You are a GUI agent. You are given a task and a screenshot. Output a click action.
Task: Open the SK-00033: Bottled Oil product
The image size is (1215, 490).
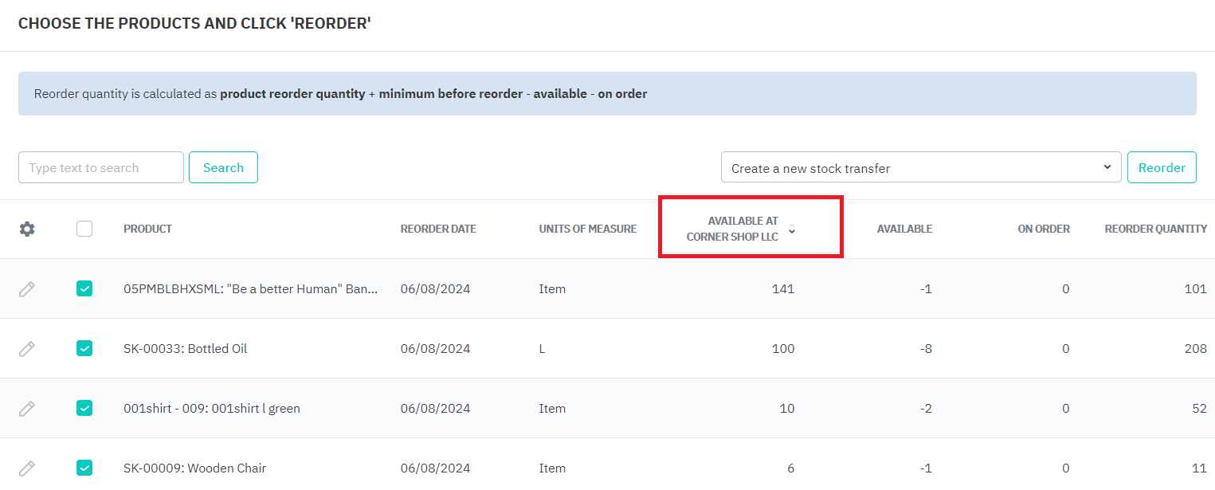(185, 349)
